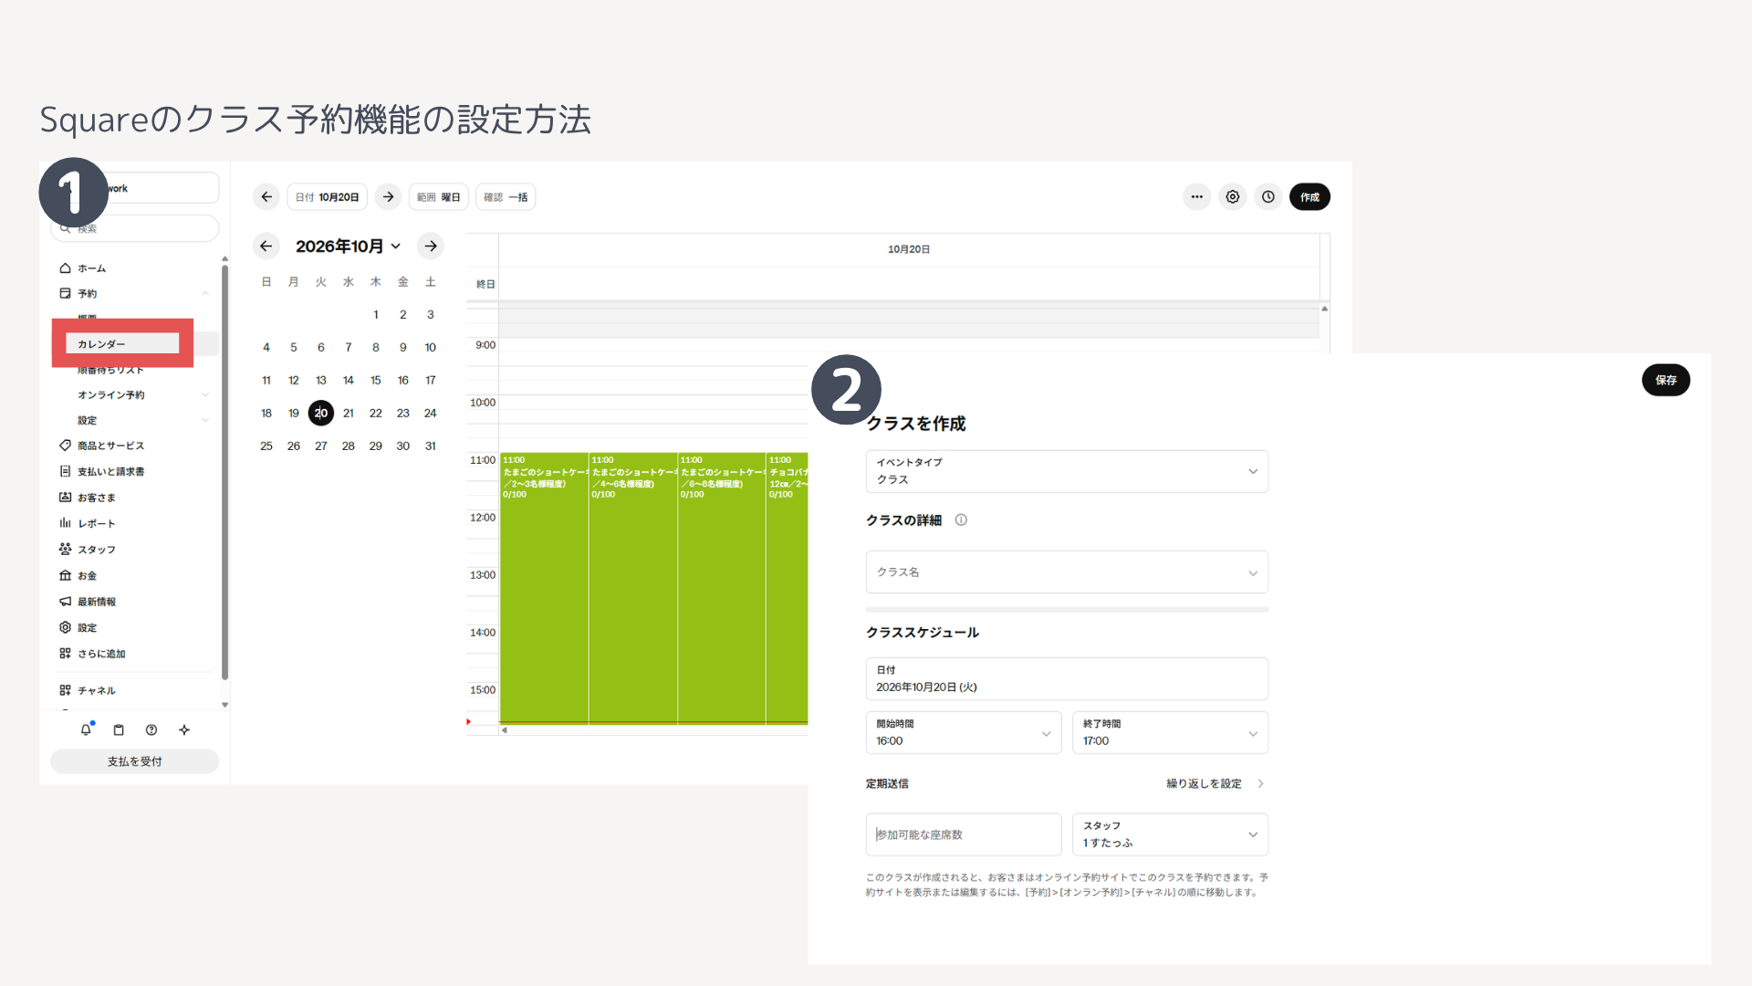Click the 日付 10月20日 button

coord(327,197)
